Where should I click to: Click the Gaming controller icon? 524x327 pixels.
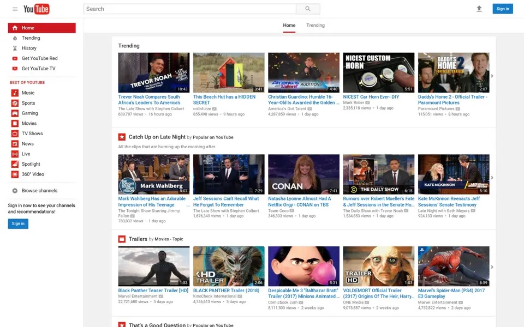click(15, 113)
